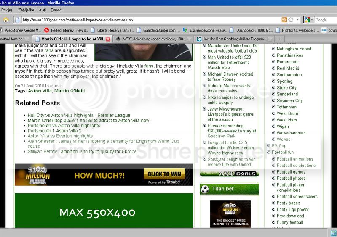Click the page icon in the Martin O'Neill tab
Image resolution: width=337 pixels, height=237 pixels.
[37, 39]
